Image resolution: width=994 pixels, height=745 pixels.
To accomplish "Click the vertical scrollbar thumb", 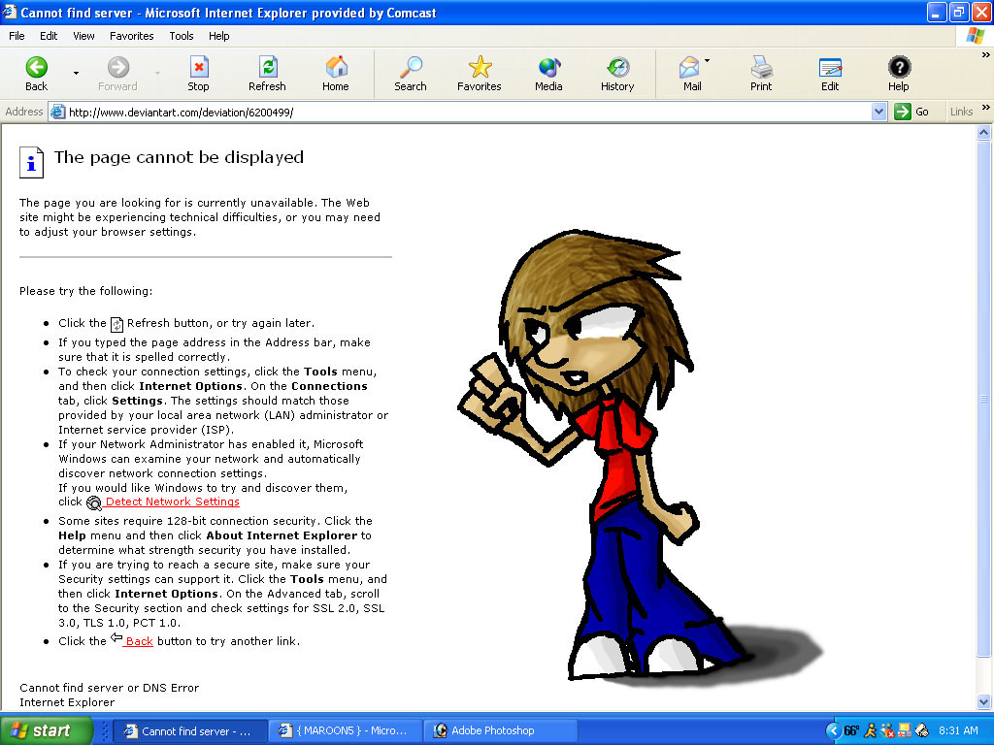I will click(x=984, y=399).
